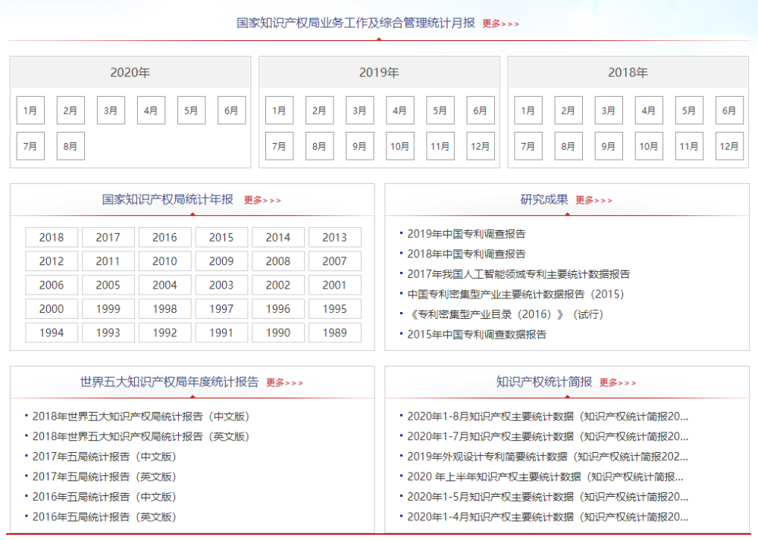The height and width of the screenshot is (540, 758).
Task: Open 2018年世界五大知识产权局统计报告（英文版）
Action: 140,436
